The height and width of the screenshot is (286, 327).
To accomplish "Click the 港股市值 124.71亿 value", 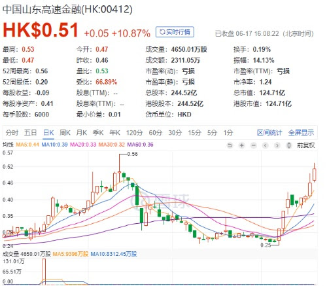I will (x=279, y=103).
